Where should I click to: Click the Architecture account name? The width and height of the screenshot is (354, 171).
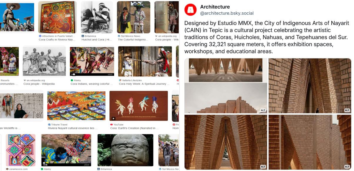pos(215,7)
